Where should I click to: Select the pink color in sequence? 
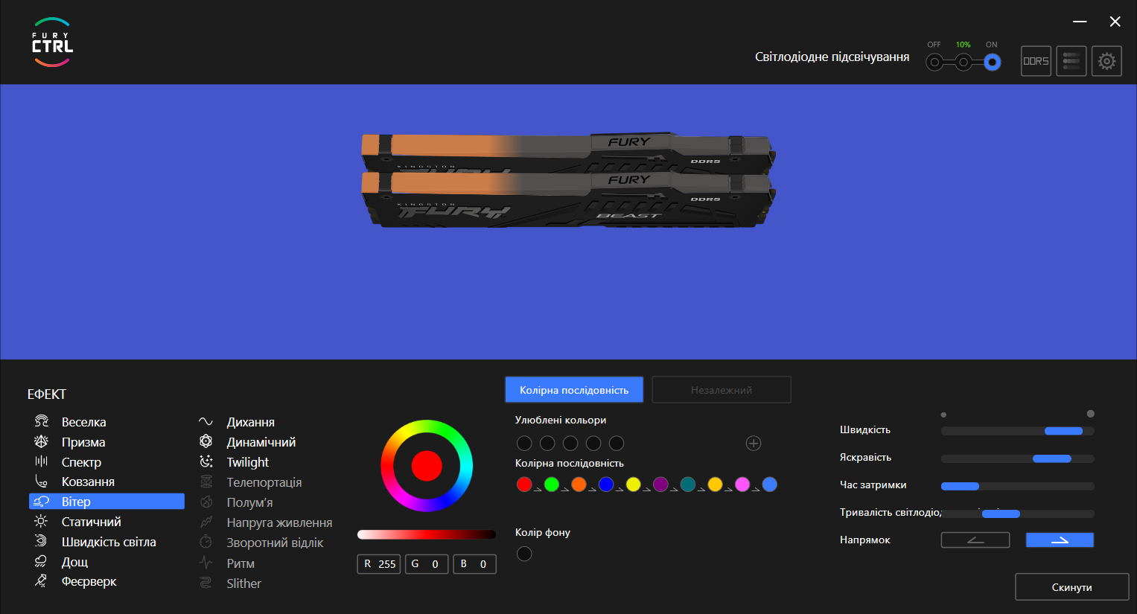pos(742,485)
